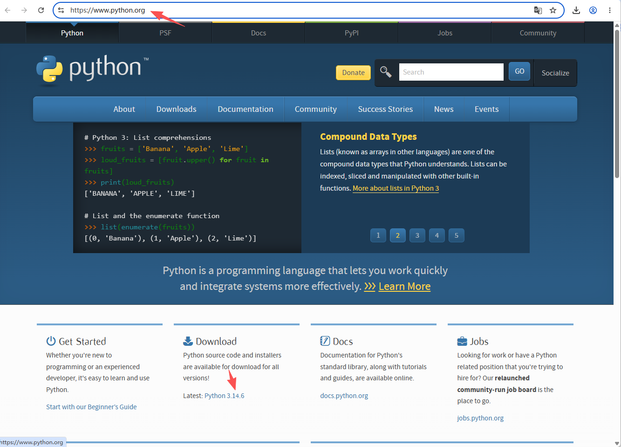Click the browser forward arrow
Image resolution: width=621 pixels, height=447 pixels.
pyautogui.click(x=24, y=10)
